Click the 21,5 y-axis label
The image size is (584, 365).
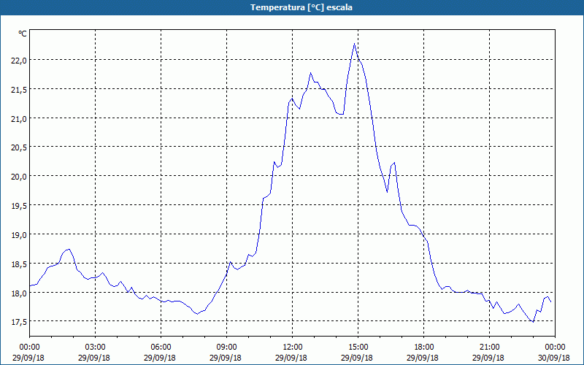(x=19, y=89)
